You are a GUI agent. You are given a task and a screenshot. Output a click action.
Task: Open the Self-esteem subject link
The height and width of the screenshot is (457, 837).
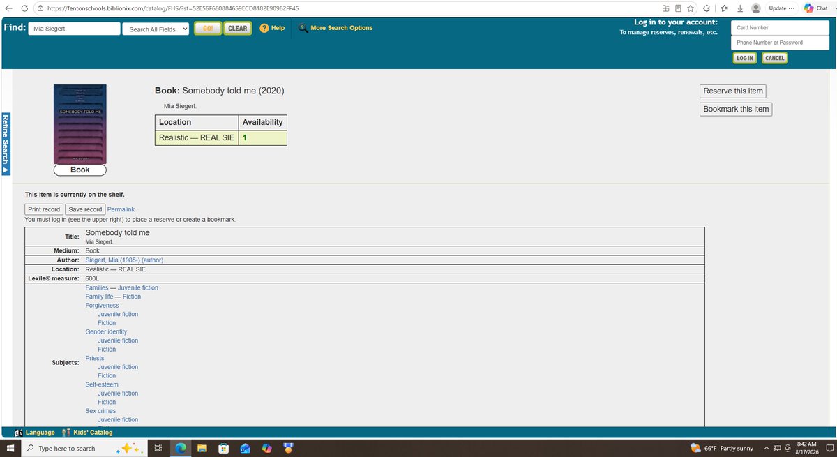pos(102,384)
